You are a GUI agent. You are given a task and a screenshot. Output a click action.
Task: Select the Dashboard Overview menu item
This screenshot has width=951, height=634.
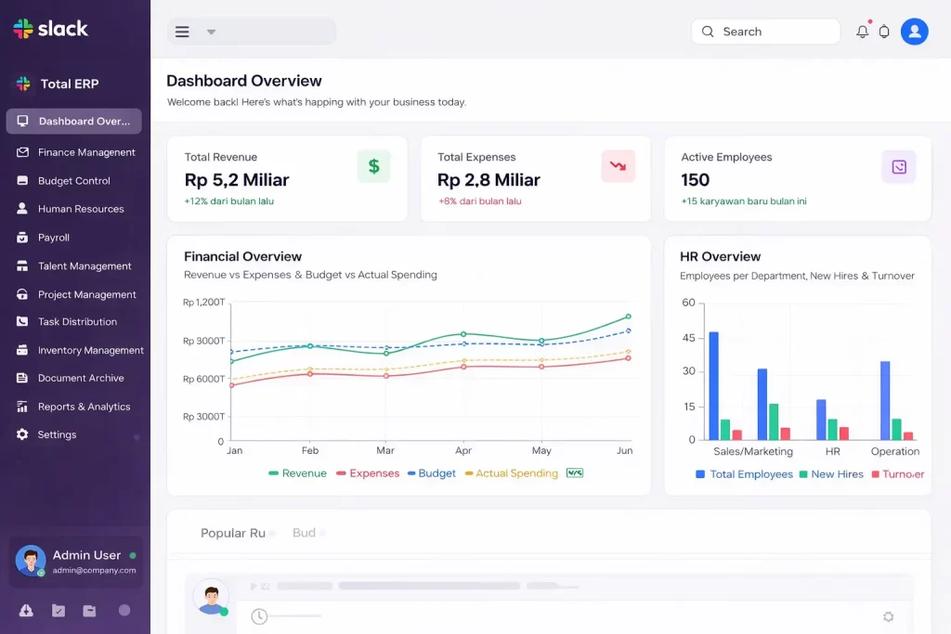coord(74,121)
